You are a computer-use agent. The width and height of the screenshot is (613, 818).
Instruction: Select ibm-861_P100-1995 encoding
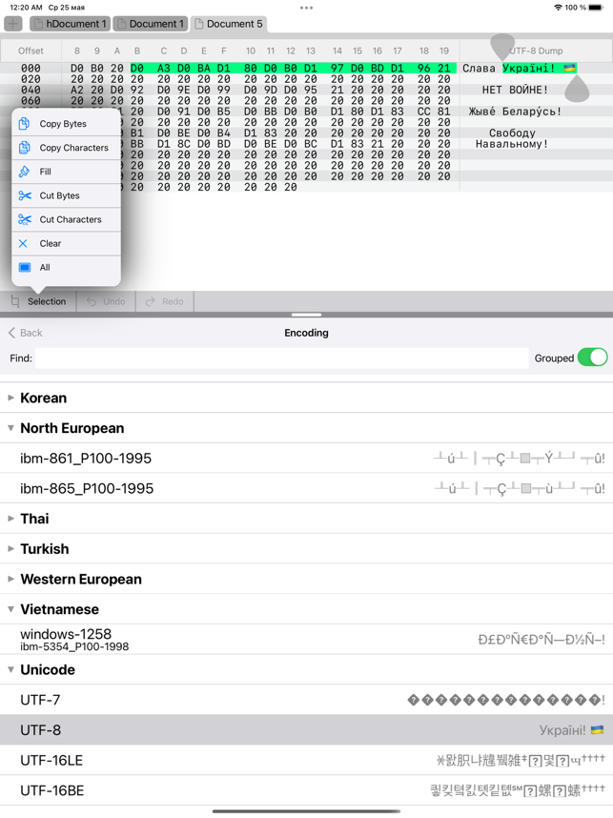306,459
